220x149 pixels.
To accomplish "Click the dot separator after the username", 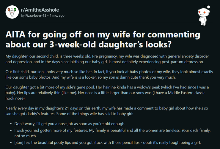I will point(47,15).
